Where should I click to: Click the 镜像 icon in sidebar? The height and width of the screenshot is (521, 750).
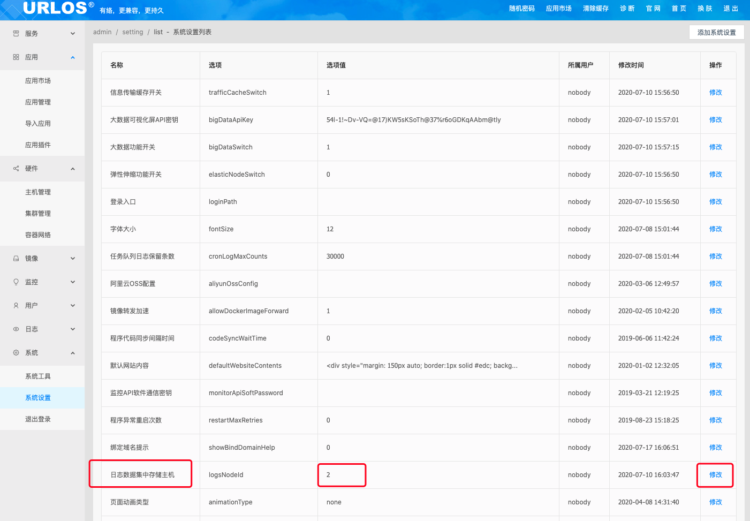point(16,259)
